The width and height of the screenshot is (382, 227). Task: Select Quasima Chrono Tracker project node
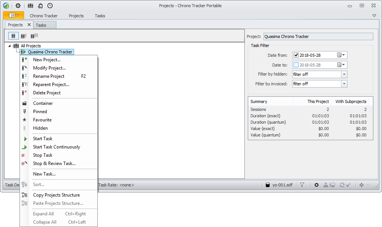[x=50, y=52]
